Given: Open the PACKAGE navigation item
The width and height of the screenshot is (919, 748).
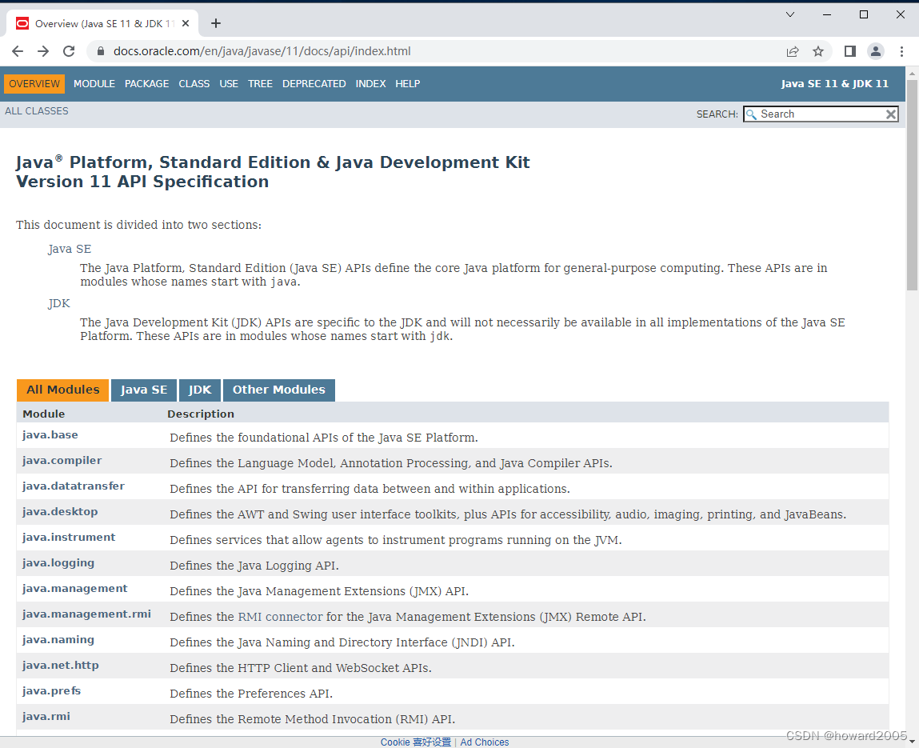Looking at the screenshot, I should click(147, 84).
